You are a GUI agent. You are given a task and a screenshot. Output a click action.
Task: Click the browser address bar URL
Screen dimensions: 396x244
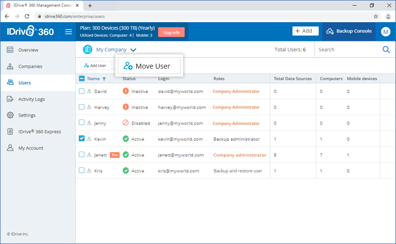tap(75, 16)
